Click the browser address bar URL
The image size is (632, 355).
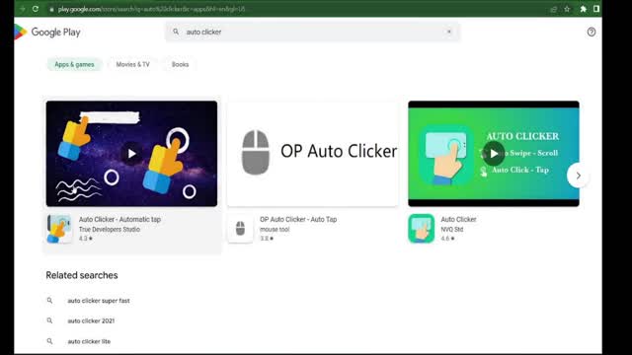pos(151,9)
